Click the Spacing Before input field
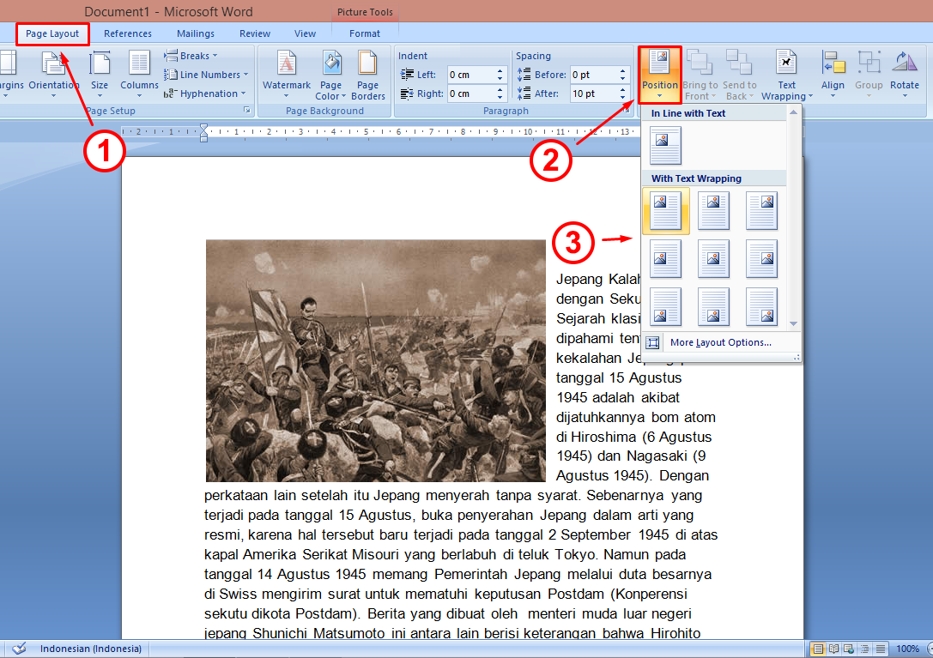The height and width of the screenshot is (658, 933). (x=593, y=75)
